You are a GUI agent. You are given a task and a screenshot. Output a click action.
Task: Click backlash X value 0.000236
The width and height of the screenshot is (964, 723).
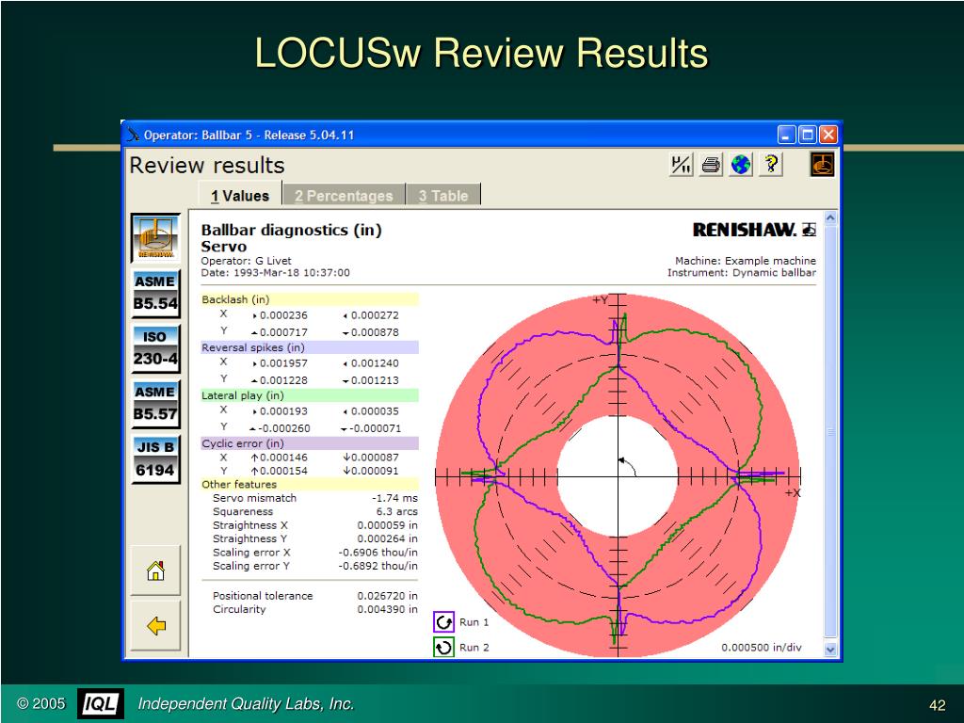[x=283, y=315]
